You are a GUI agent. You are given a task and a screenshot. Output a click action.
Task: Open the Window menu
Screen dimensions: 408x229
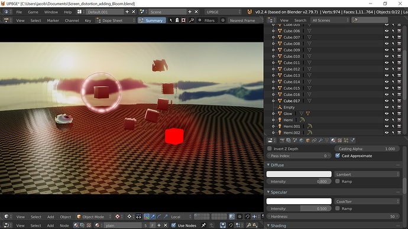51,12
